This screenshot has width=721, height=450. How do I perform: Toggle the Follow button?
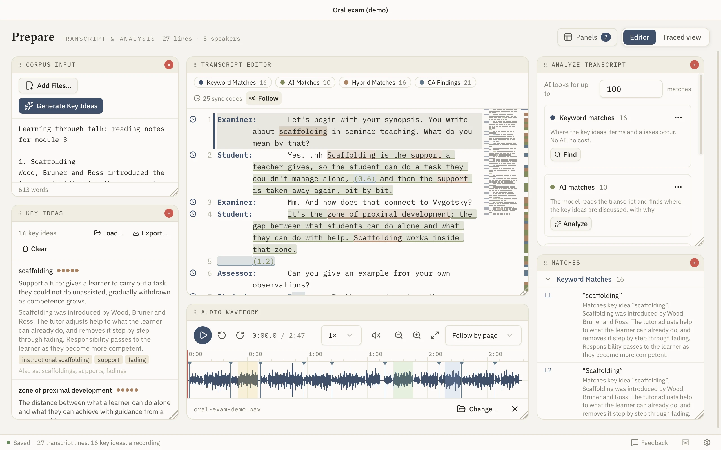point(264,98)
